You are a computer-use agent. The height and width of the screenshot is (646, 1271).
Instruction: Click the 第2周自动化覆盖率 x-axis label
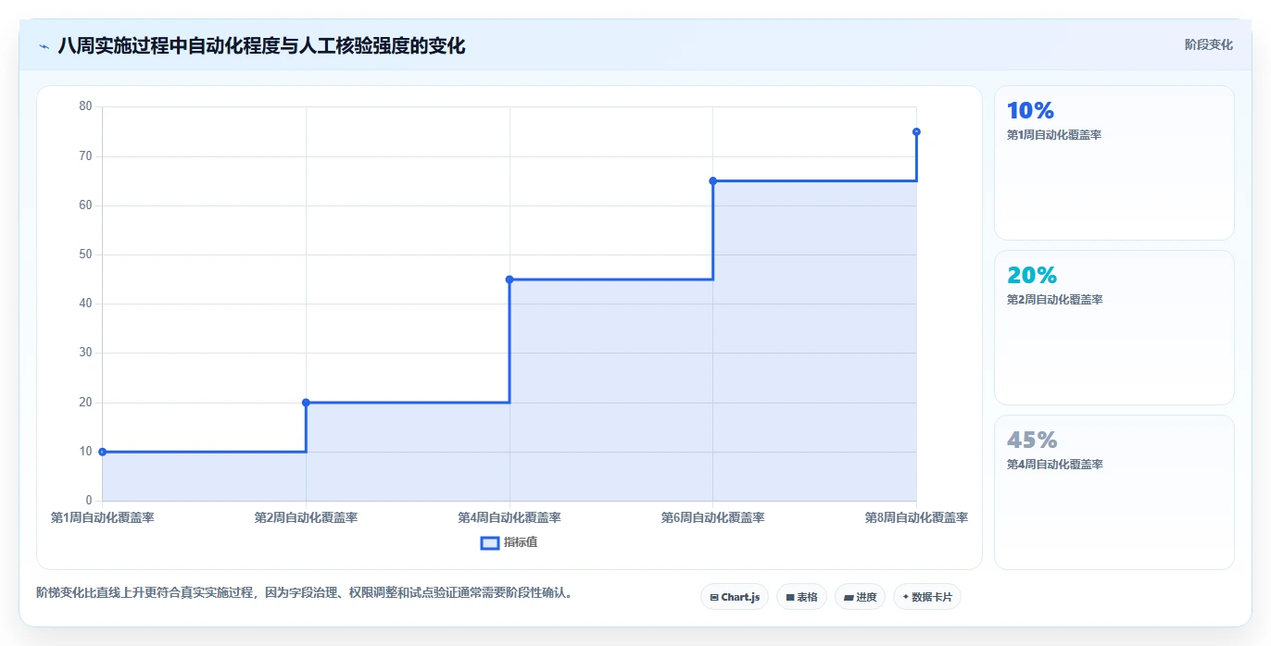click(306, 518)
